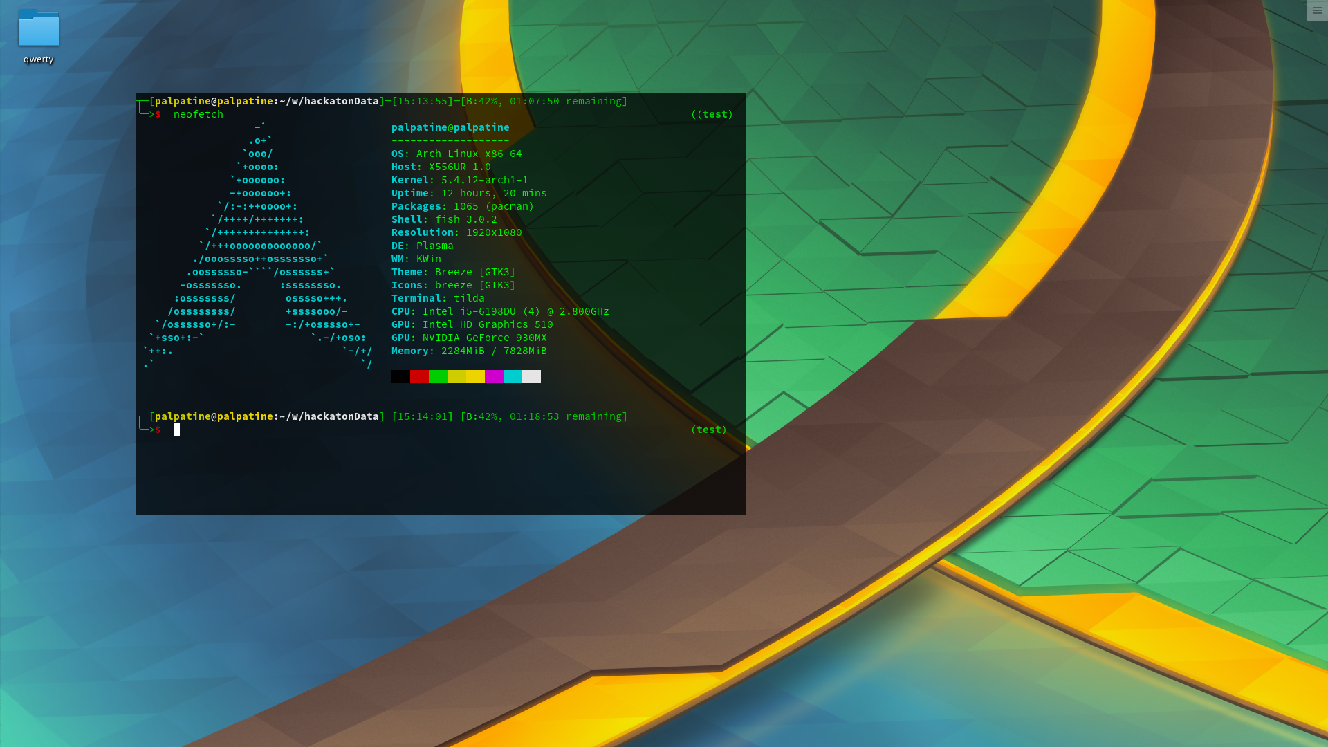Open the qwerty folder icon on desktop

[39, 28]
